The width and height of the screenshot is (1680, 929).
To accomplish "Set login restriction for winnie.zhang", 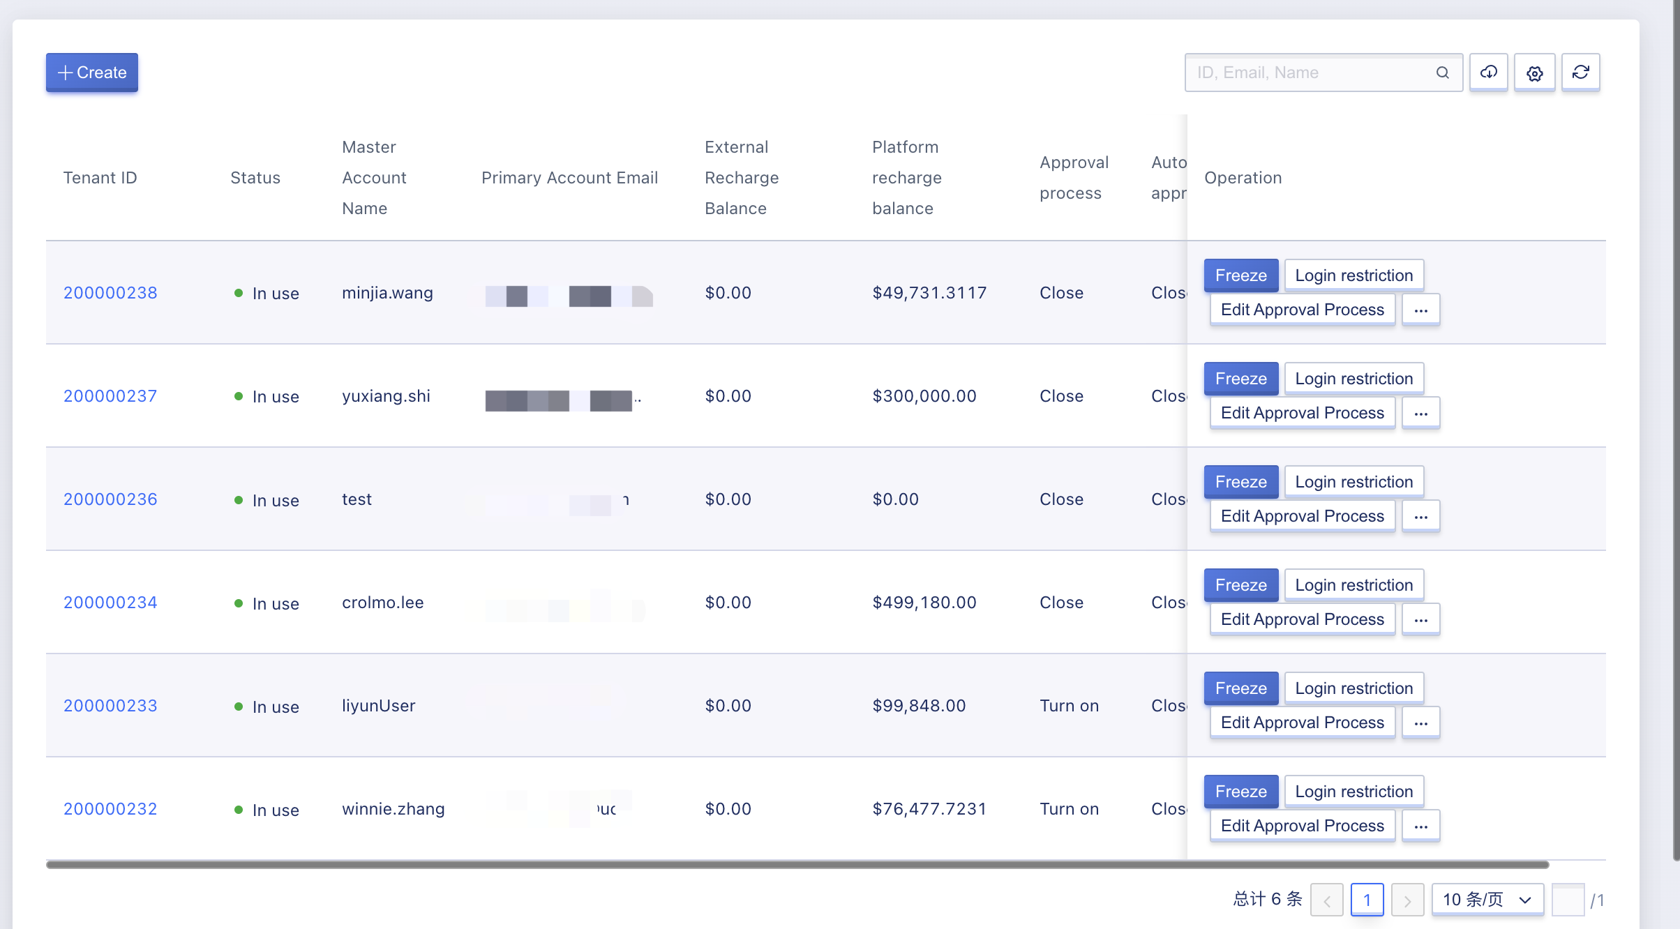I will click(x=1354, y=792).
